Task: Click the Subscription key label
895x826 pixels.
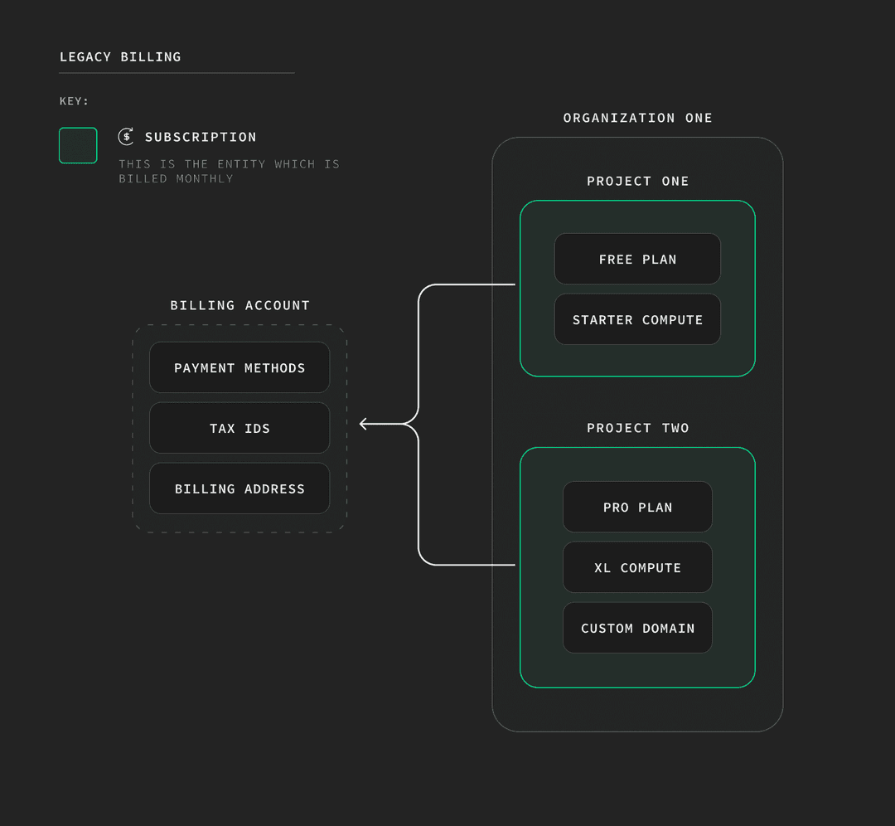Action: 201,137
